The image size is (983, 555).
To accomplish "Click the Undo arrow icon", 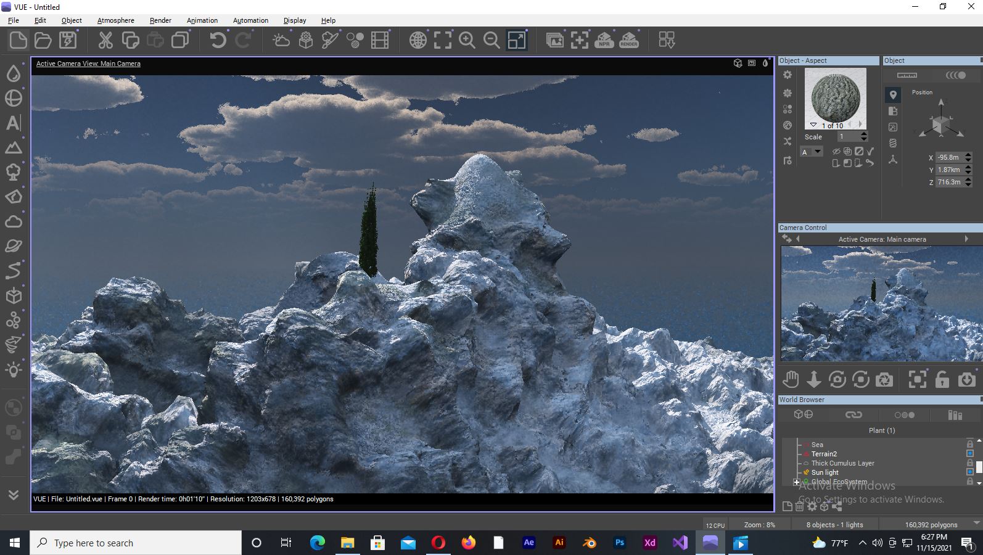I will pyautogui.click(x=218, y=41).
